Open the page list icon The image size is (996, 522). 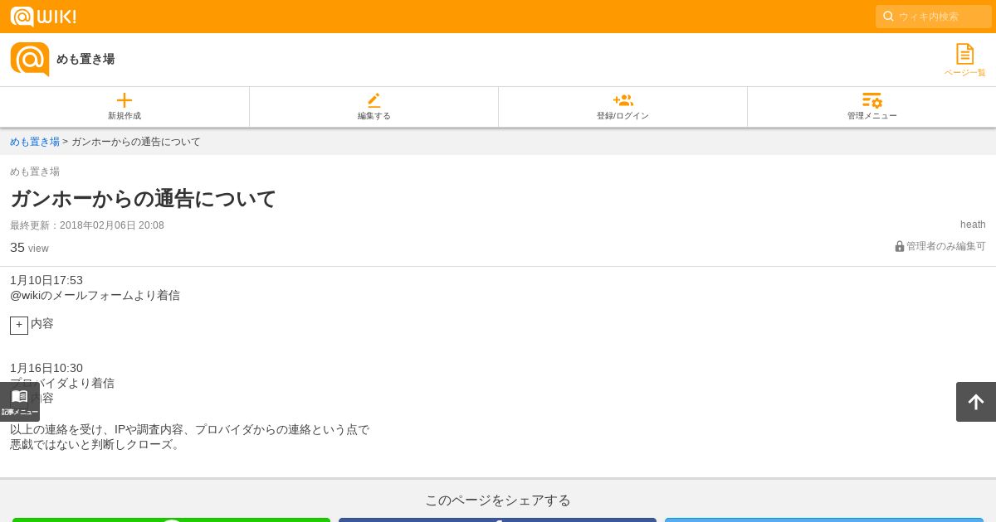(964, 54)
